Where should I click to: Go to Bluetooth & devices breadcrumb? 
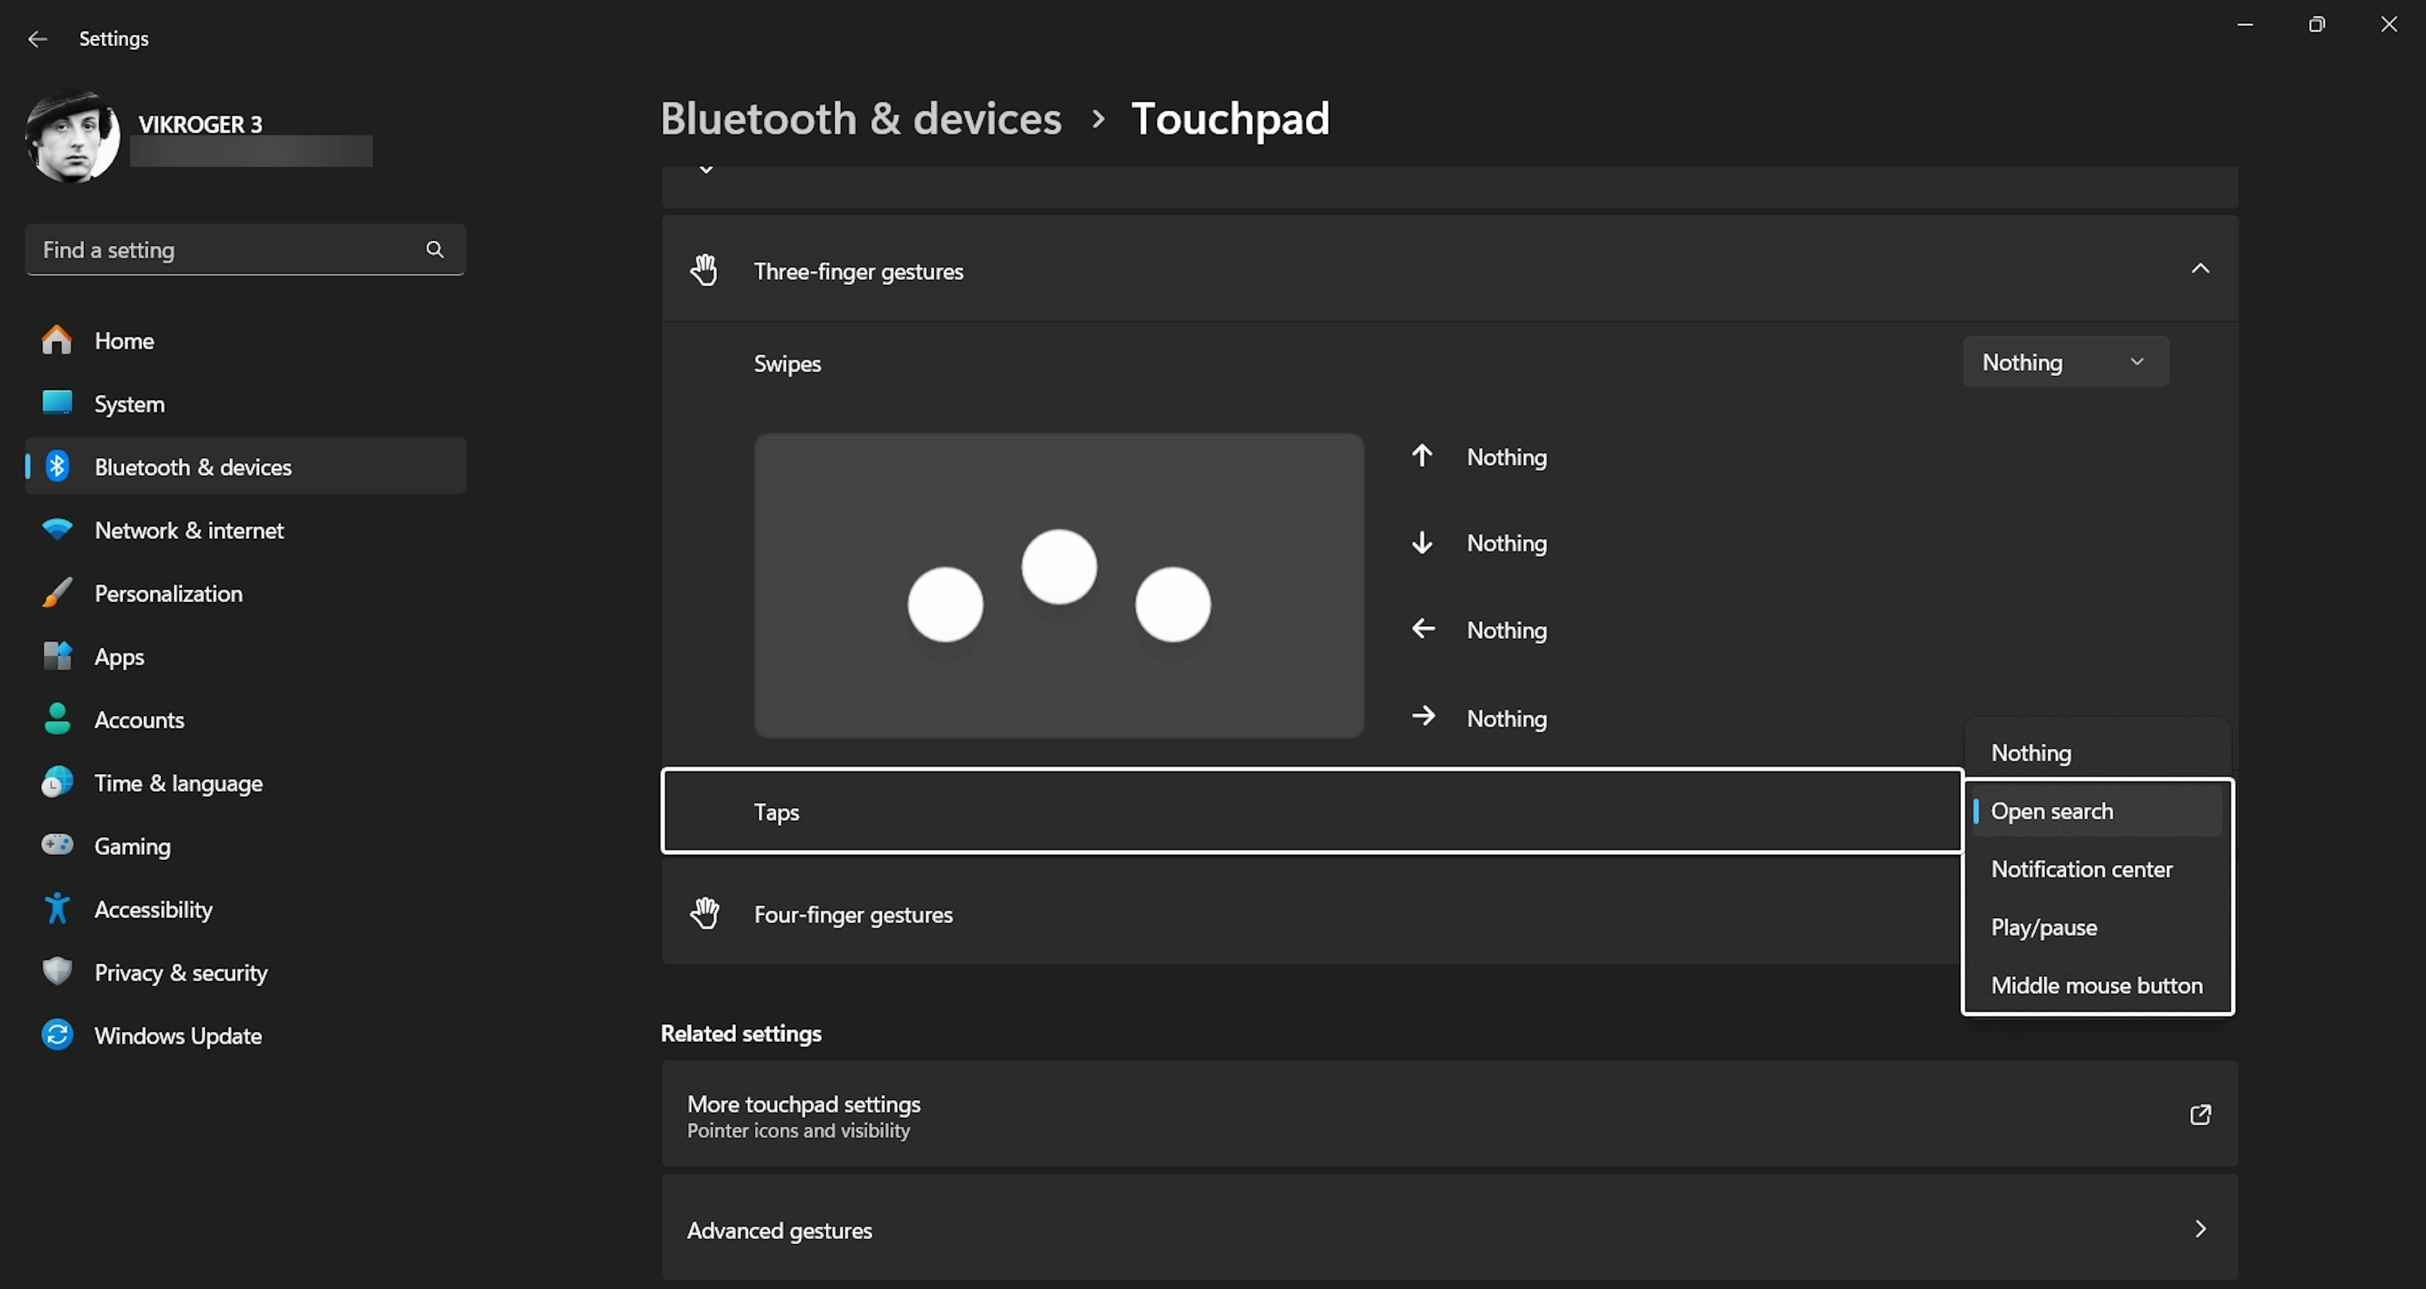[860, 119]
